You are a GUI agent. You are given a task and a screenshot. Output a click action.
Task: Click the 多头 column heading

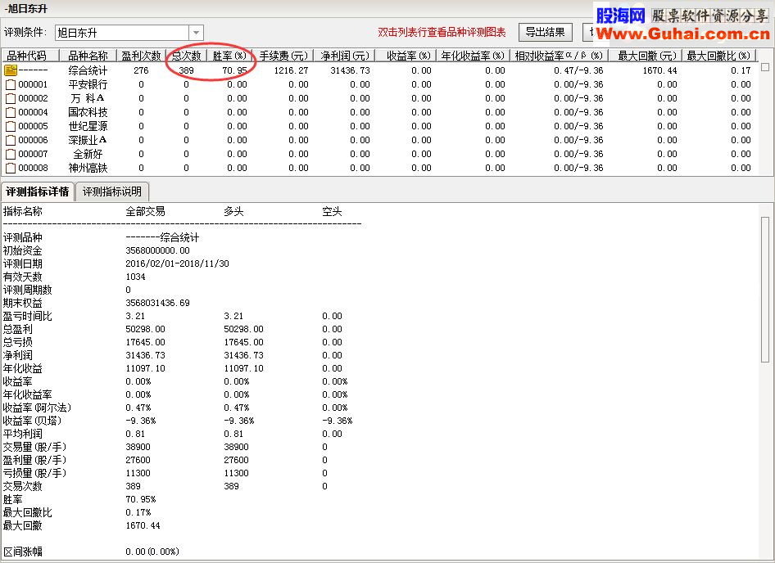click(x=233, y=211)
